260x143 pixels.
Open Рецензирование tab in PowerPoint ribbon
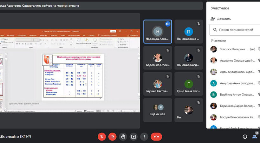74,35
